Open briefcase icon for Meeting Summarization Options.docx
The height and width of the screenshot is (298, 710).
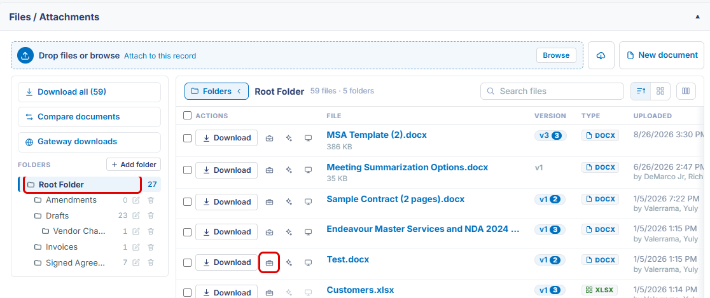[x=269, y=170]
